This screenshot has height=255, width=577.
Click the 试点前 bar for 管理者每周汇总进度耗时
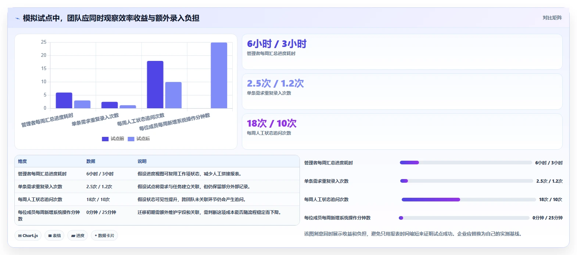(64, 101)
